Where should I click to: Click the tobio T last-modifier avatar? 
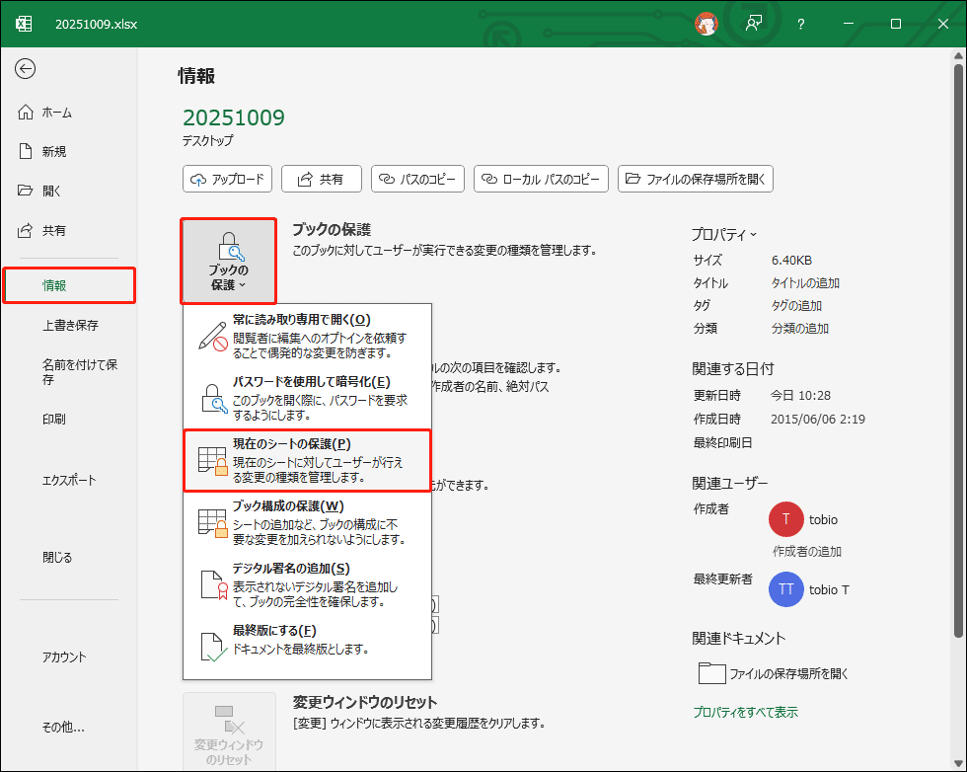click(786, 589)
